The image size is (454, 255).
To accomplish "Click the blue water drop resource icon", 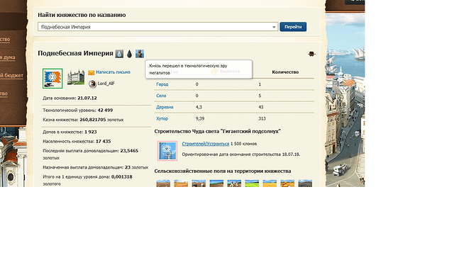I will point(119,54).
